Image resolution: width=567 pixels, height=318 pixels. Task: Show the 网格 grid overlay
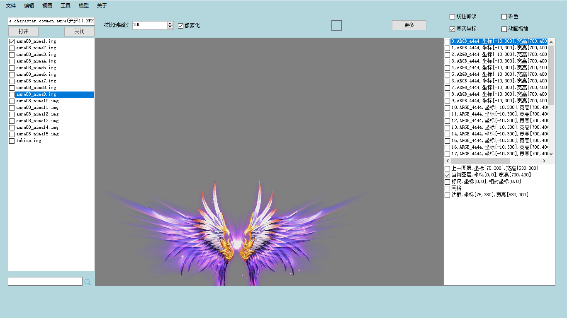[x=447, y=188]
